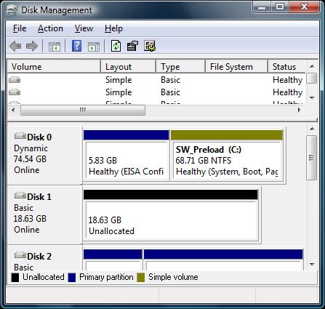
Task: Open the File menu
Action: pos(20,28)
